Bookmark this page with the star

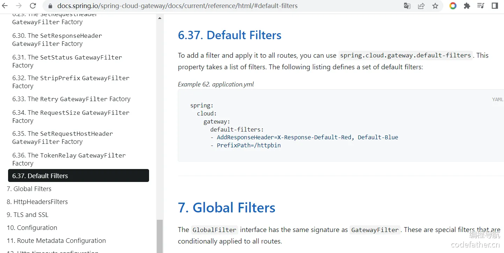pyautogui.click(x=435, y=6)
